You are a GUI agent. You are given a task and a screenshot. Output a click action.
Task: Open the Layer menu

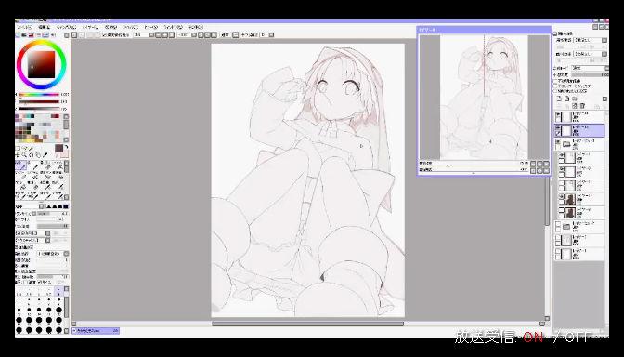(x=91, y=27)
